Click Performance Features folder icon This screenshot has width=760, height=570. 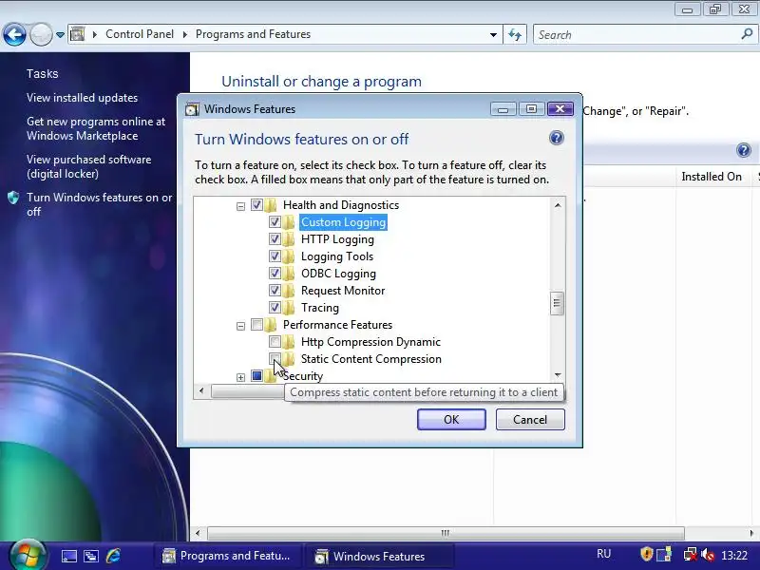(x=271, y=324)
